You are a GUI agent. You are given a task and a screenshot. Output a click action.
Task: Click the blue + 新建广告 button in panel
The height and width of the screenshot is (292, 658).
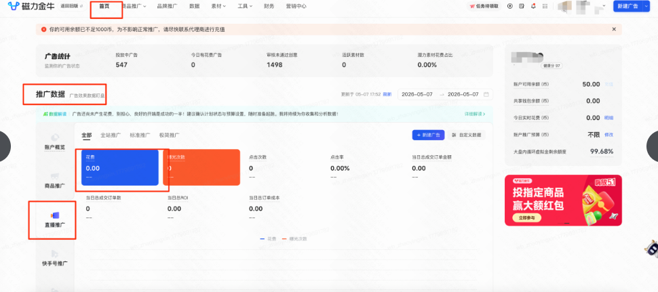pos(429,135)
